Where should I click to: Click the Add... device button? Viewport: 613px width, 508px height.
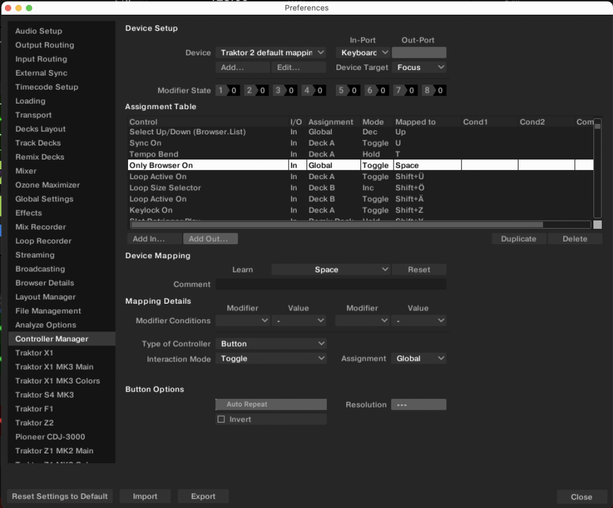click(x=243, y=67)
